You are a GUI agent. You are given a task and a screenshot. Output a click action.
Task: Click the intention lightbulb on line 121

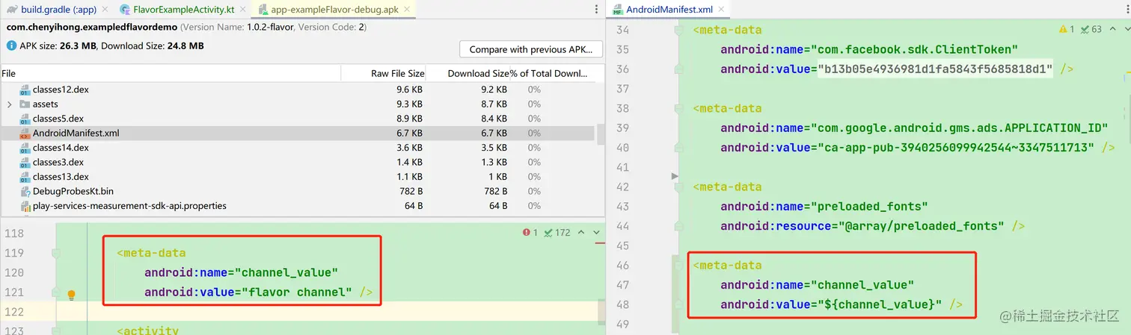(72, 295)
